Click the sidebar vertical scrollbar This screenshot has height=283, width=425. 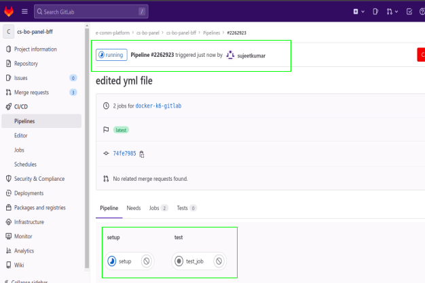coord(87,148)
